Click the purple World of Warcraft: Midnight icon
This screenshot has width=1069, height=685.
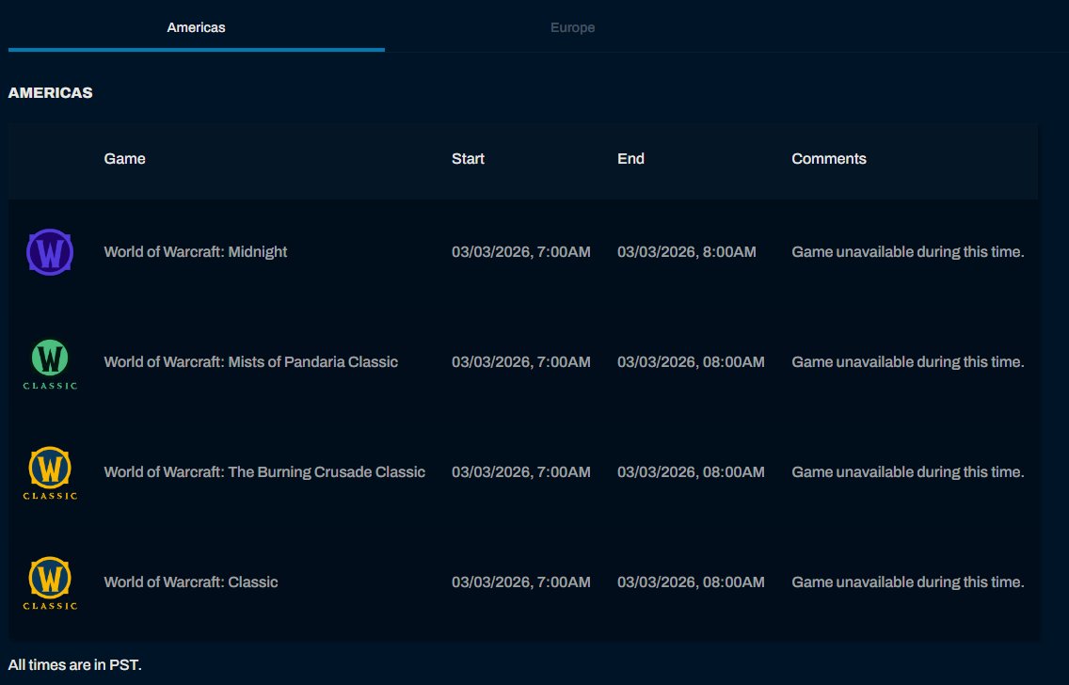click(x=50, y=252)
